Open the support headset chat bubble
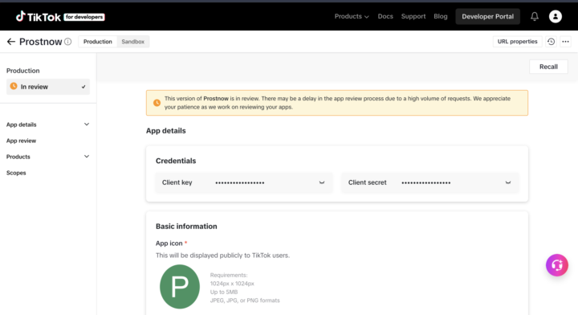Viewport: 578px width, 315px height. (556, 265)
